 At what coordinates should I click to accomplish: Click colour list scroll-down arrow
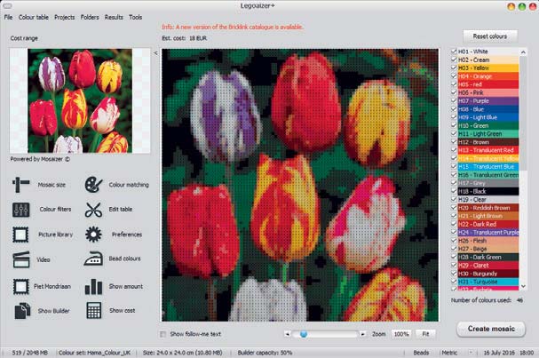pos(523,286)
